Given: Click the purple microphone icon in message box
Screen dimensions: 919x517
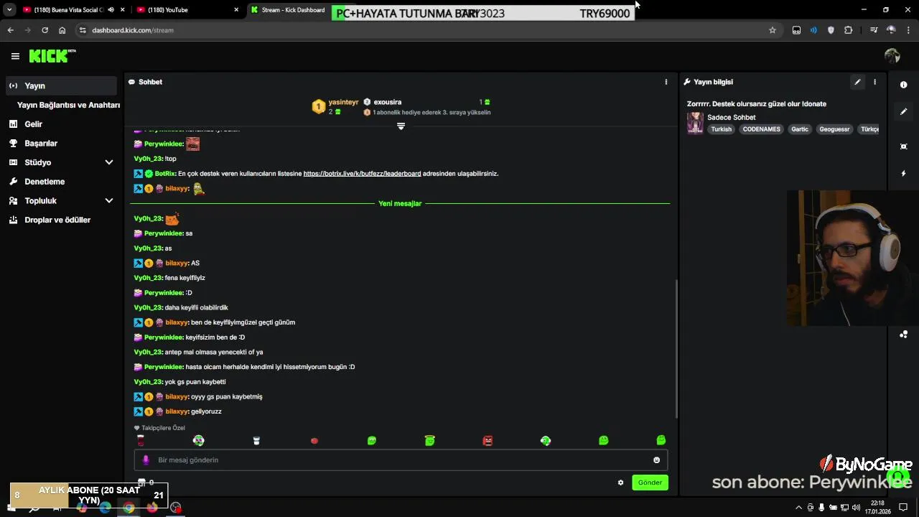Looking at the screenshot, I should [x=146, y=460].
